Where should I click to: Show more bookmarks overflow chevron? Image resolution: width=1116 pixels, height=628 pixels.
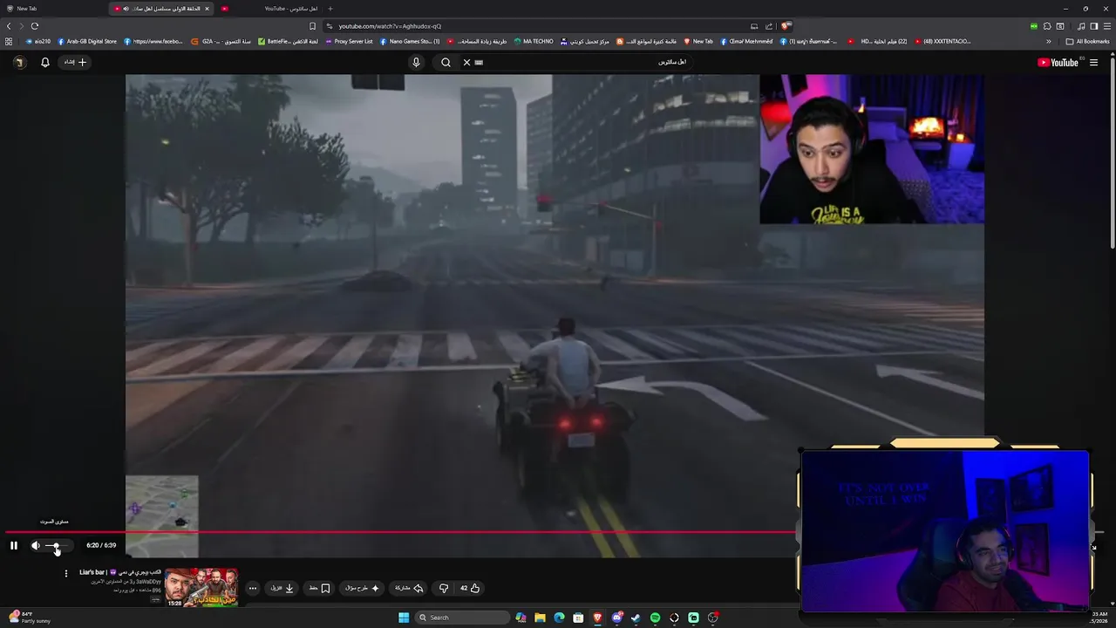[1049, 41]
